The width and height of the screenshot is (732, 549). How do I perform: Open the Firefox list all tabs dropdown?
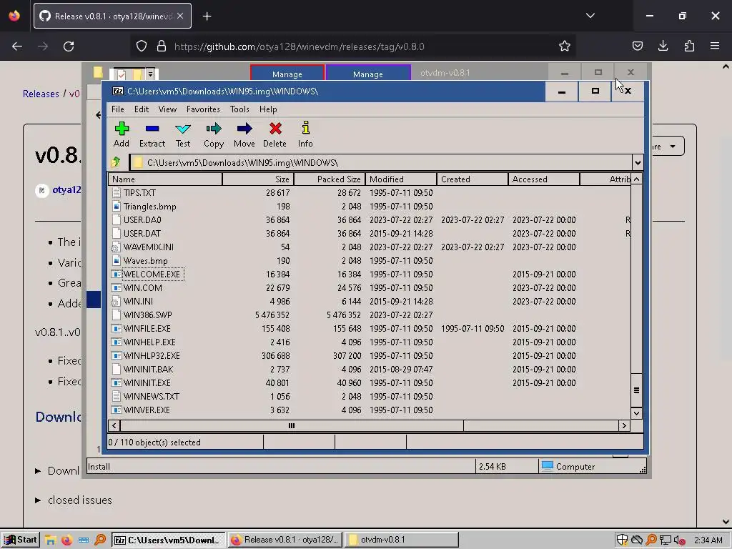coord(590,16)
